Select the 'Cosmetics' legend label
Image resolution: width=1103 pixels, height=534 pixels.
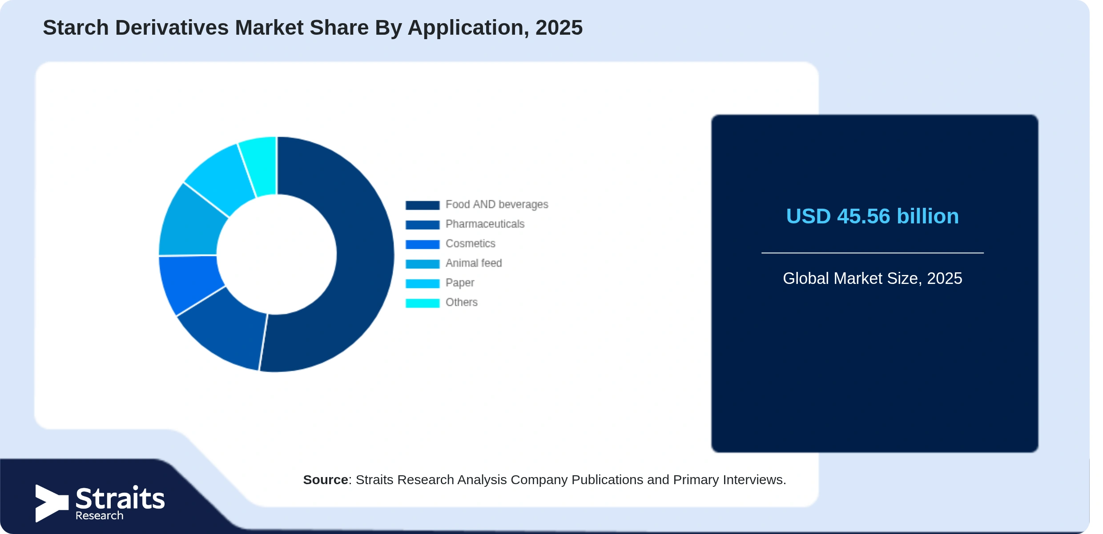tap(470, 243)
